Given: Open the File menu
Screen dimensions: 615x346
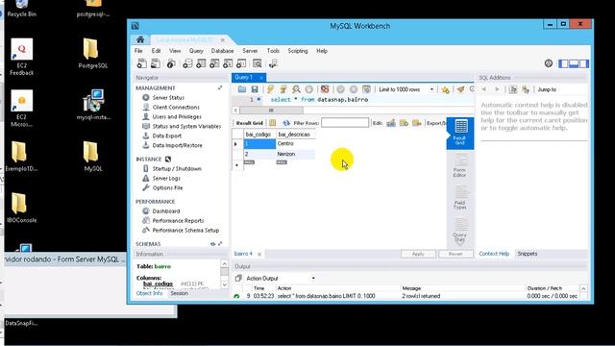Looking at the screenshot, I should (138, 51).
